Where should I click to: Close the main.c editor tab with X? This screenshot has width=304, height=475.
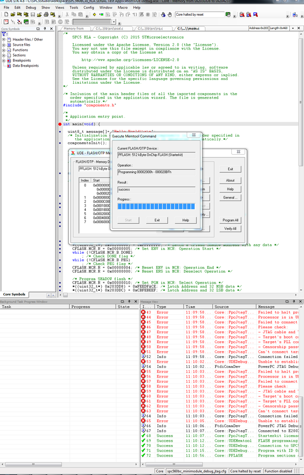pos(299,28)
